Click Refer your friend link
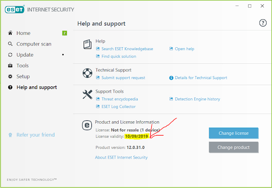The height and width of the screenshot is (188, 272). 36,135
